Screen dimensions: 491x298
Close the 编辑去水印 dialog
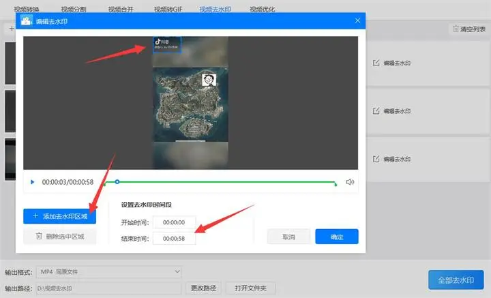coord(357,20)
